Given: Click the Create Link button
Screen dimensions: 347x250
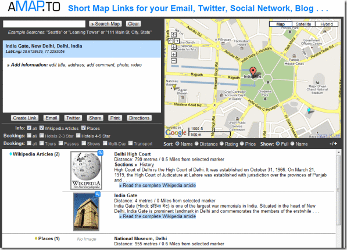Looking at the screenshot, I should (x=24, y=118).
